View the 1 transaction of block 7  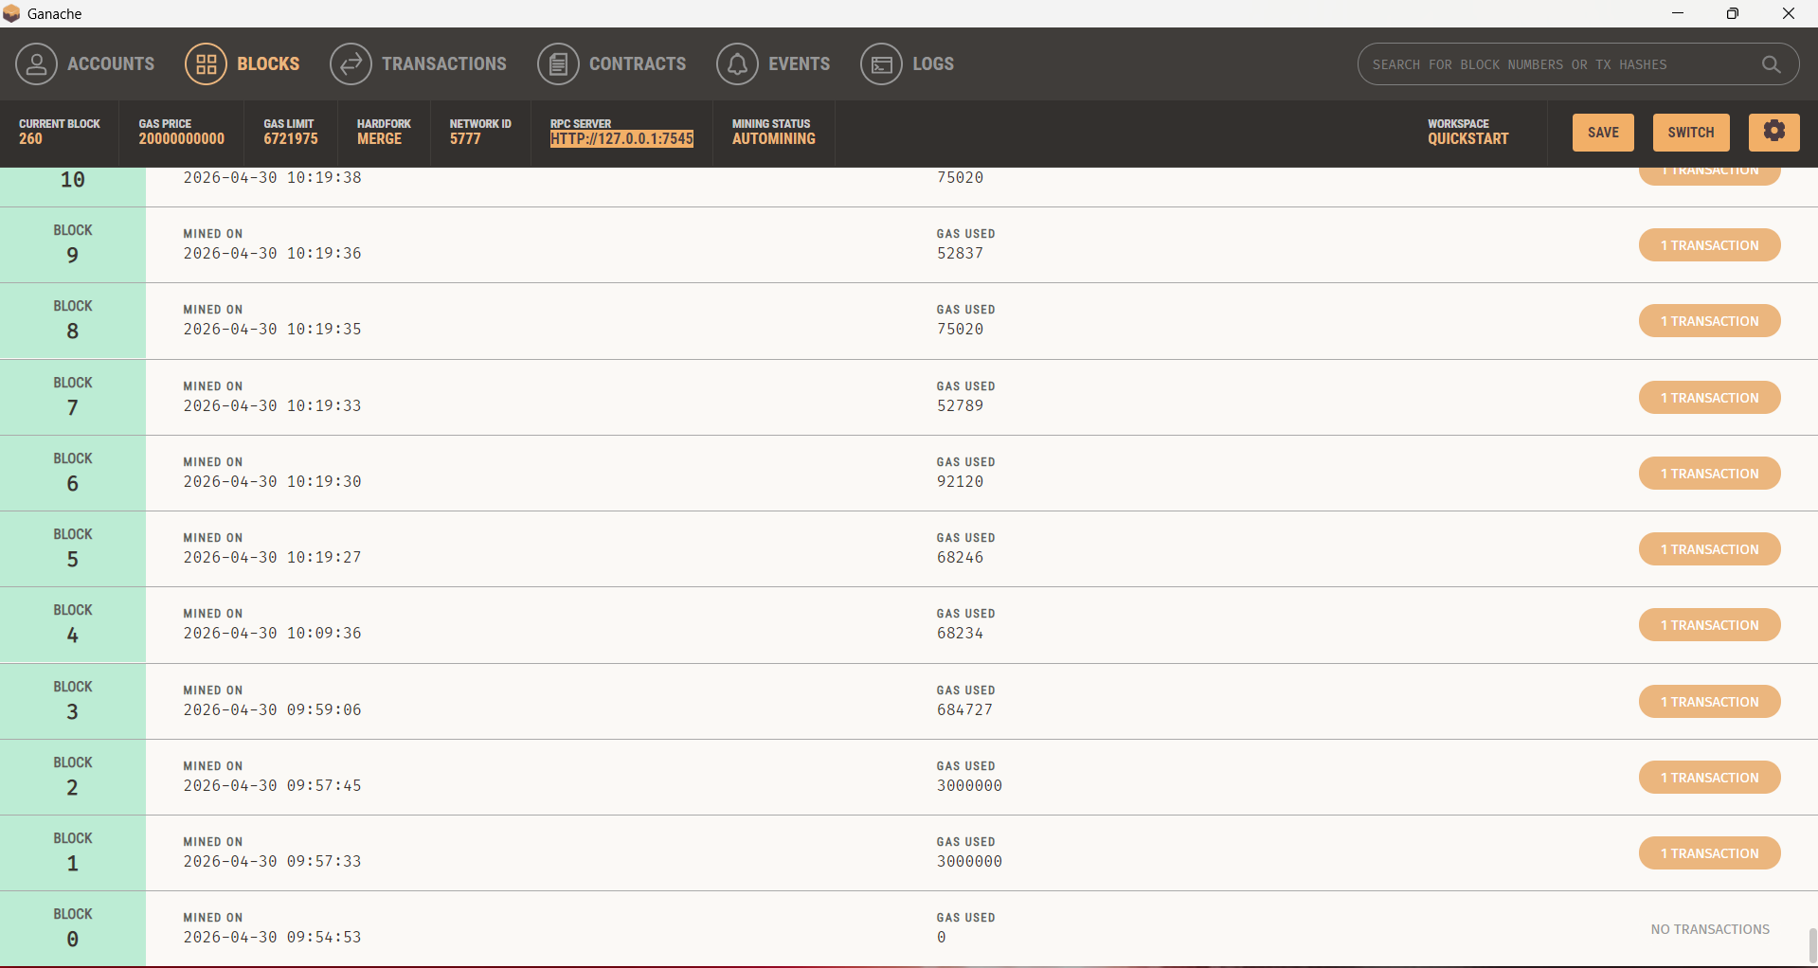tap(1709, 398)
